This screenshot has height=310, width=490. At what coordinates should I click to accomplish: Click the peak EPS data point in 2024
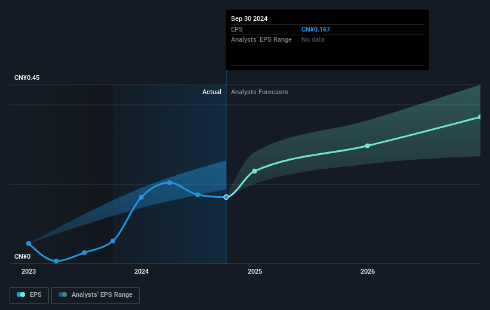coord(170,182)
